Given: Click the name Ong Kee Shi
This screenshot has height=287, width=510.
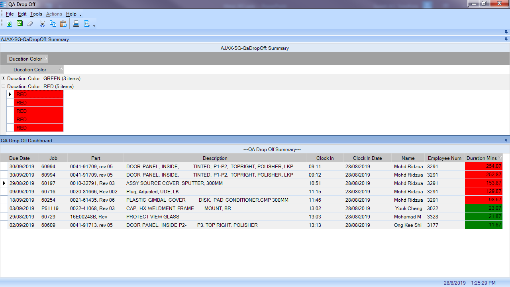Looking at the screenshot, I should tap(408, 225).
